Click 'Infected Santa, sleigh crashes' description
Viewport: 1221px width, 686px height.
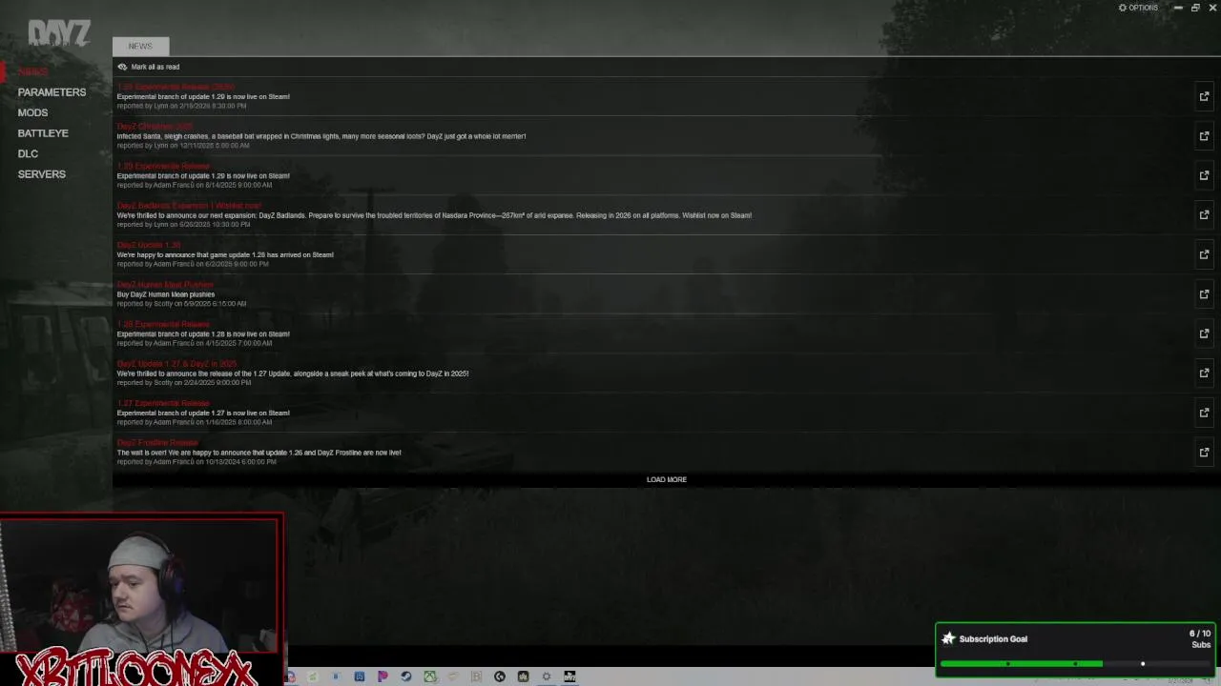pyautogui.click(x=321, y=136)
